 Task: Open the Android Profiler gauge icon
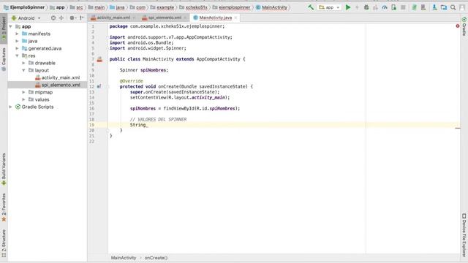click(x=385, y=7)
